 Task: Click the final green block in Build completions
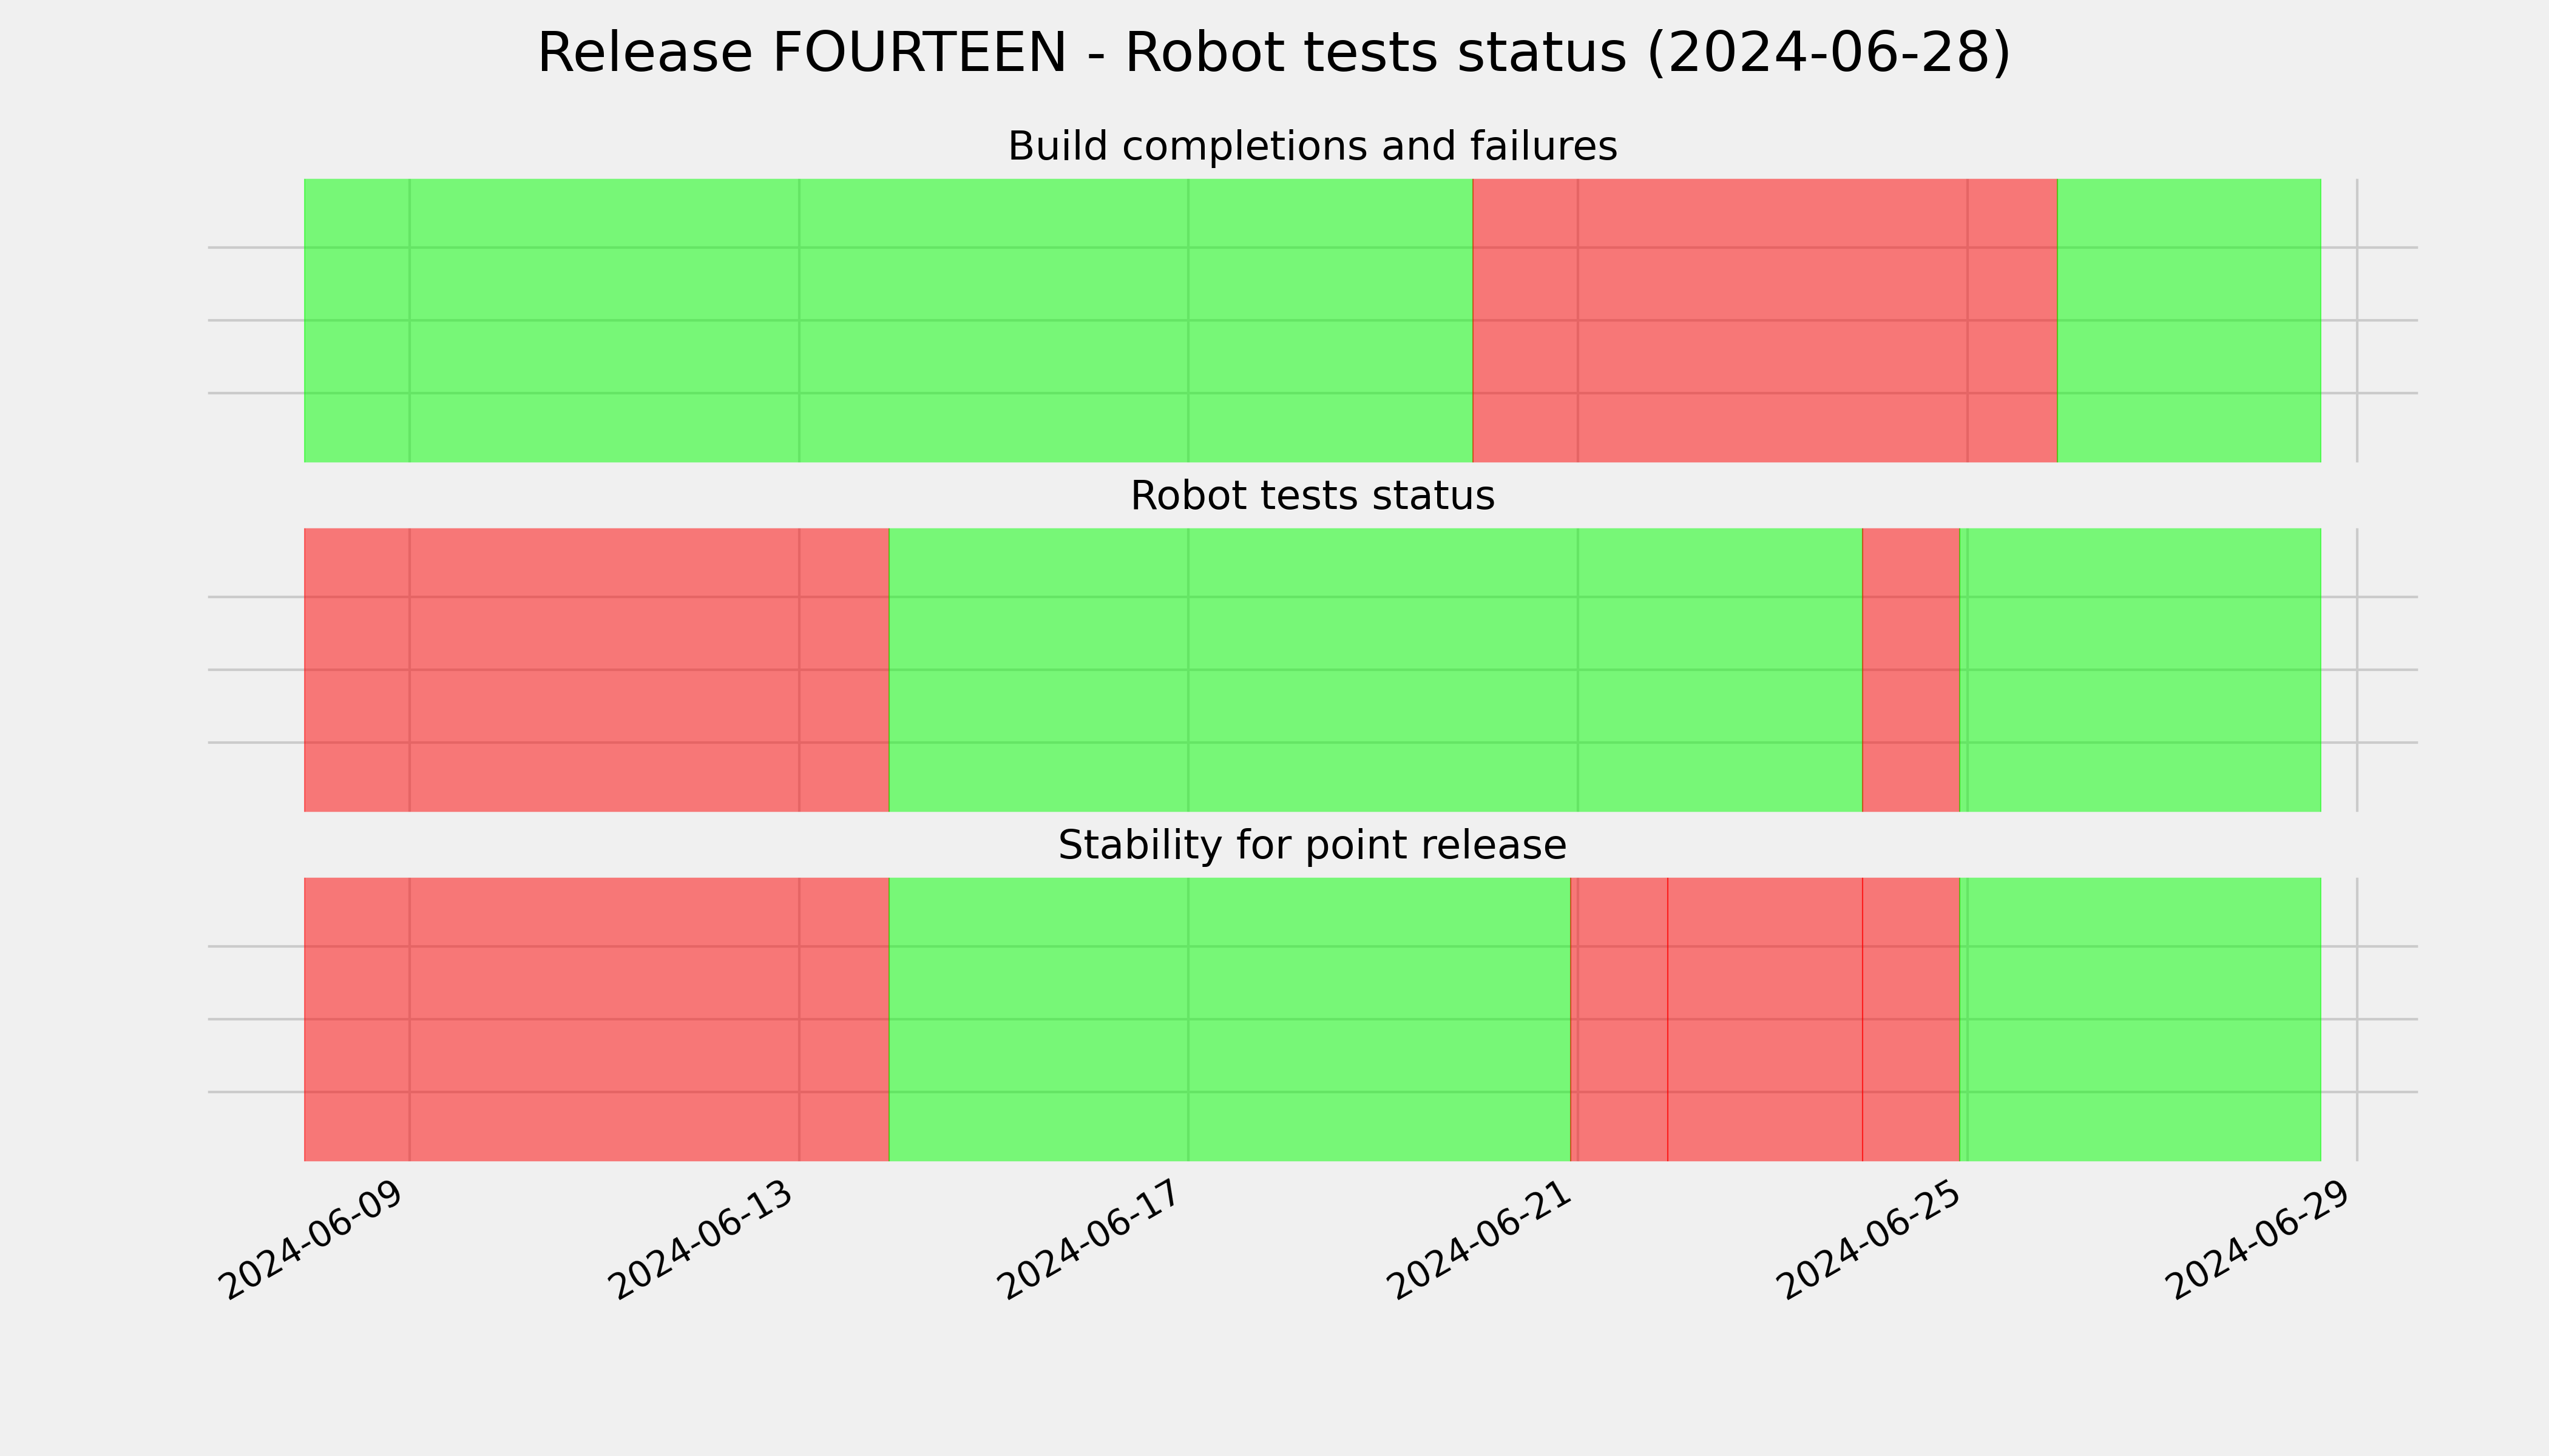pos(2189,320)
